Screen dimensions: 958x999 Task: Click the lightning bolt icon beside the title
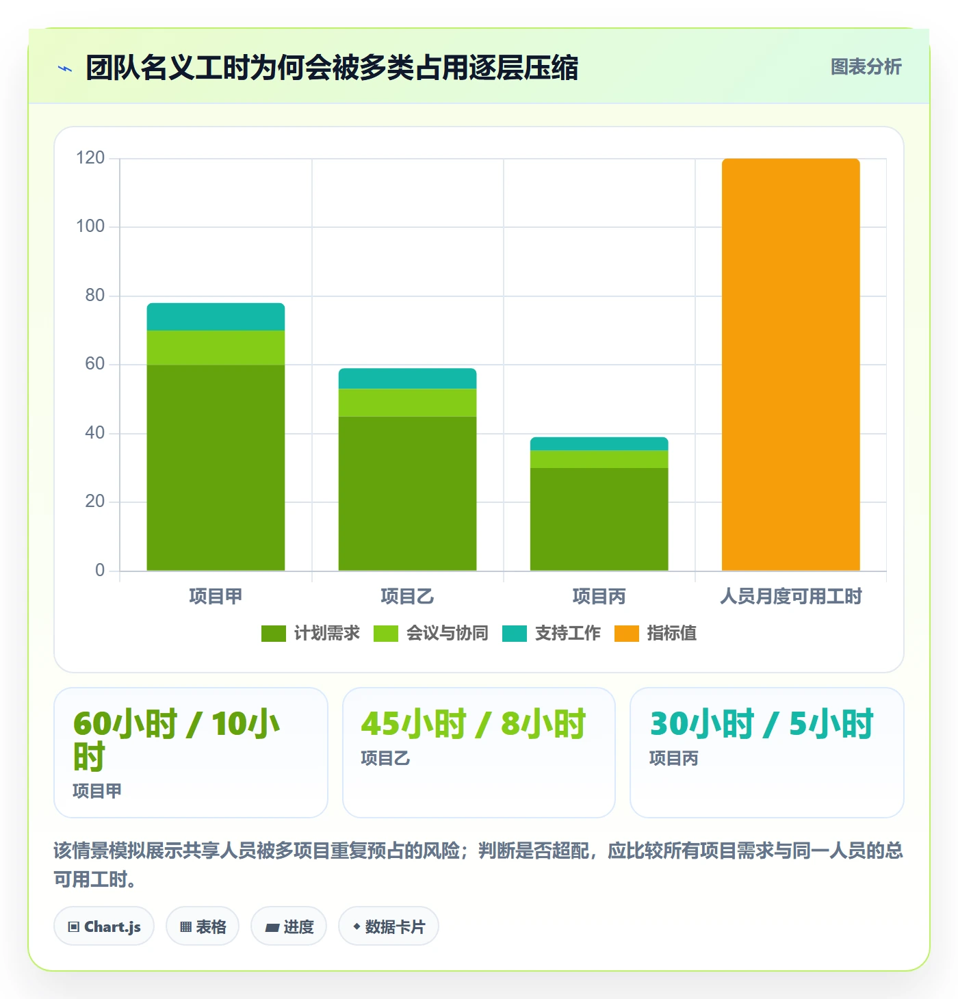click(65, 68)
